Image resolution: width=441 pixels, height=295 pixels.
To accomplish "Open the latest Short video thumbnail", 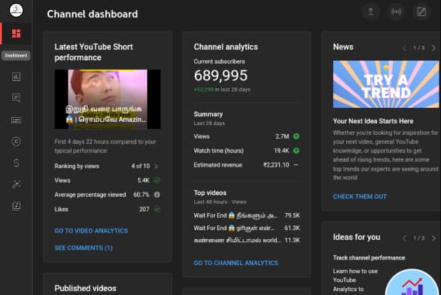I will (x=108, y=99).
